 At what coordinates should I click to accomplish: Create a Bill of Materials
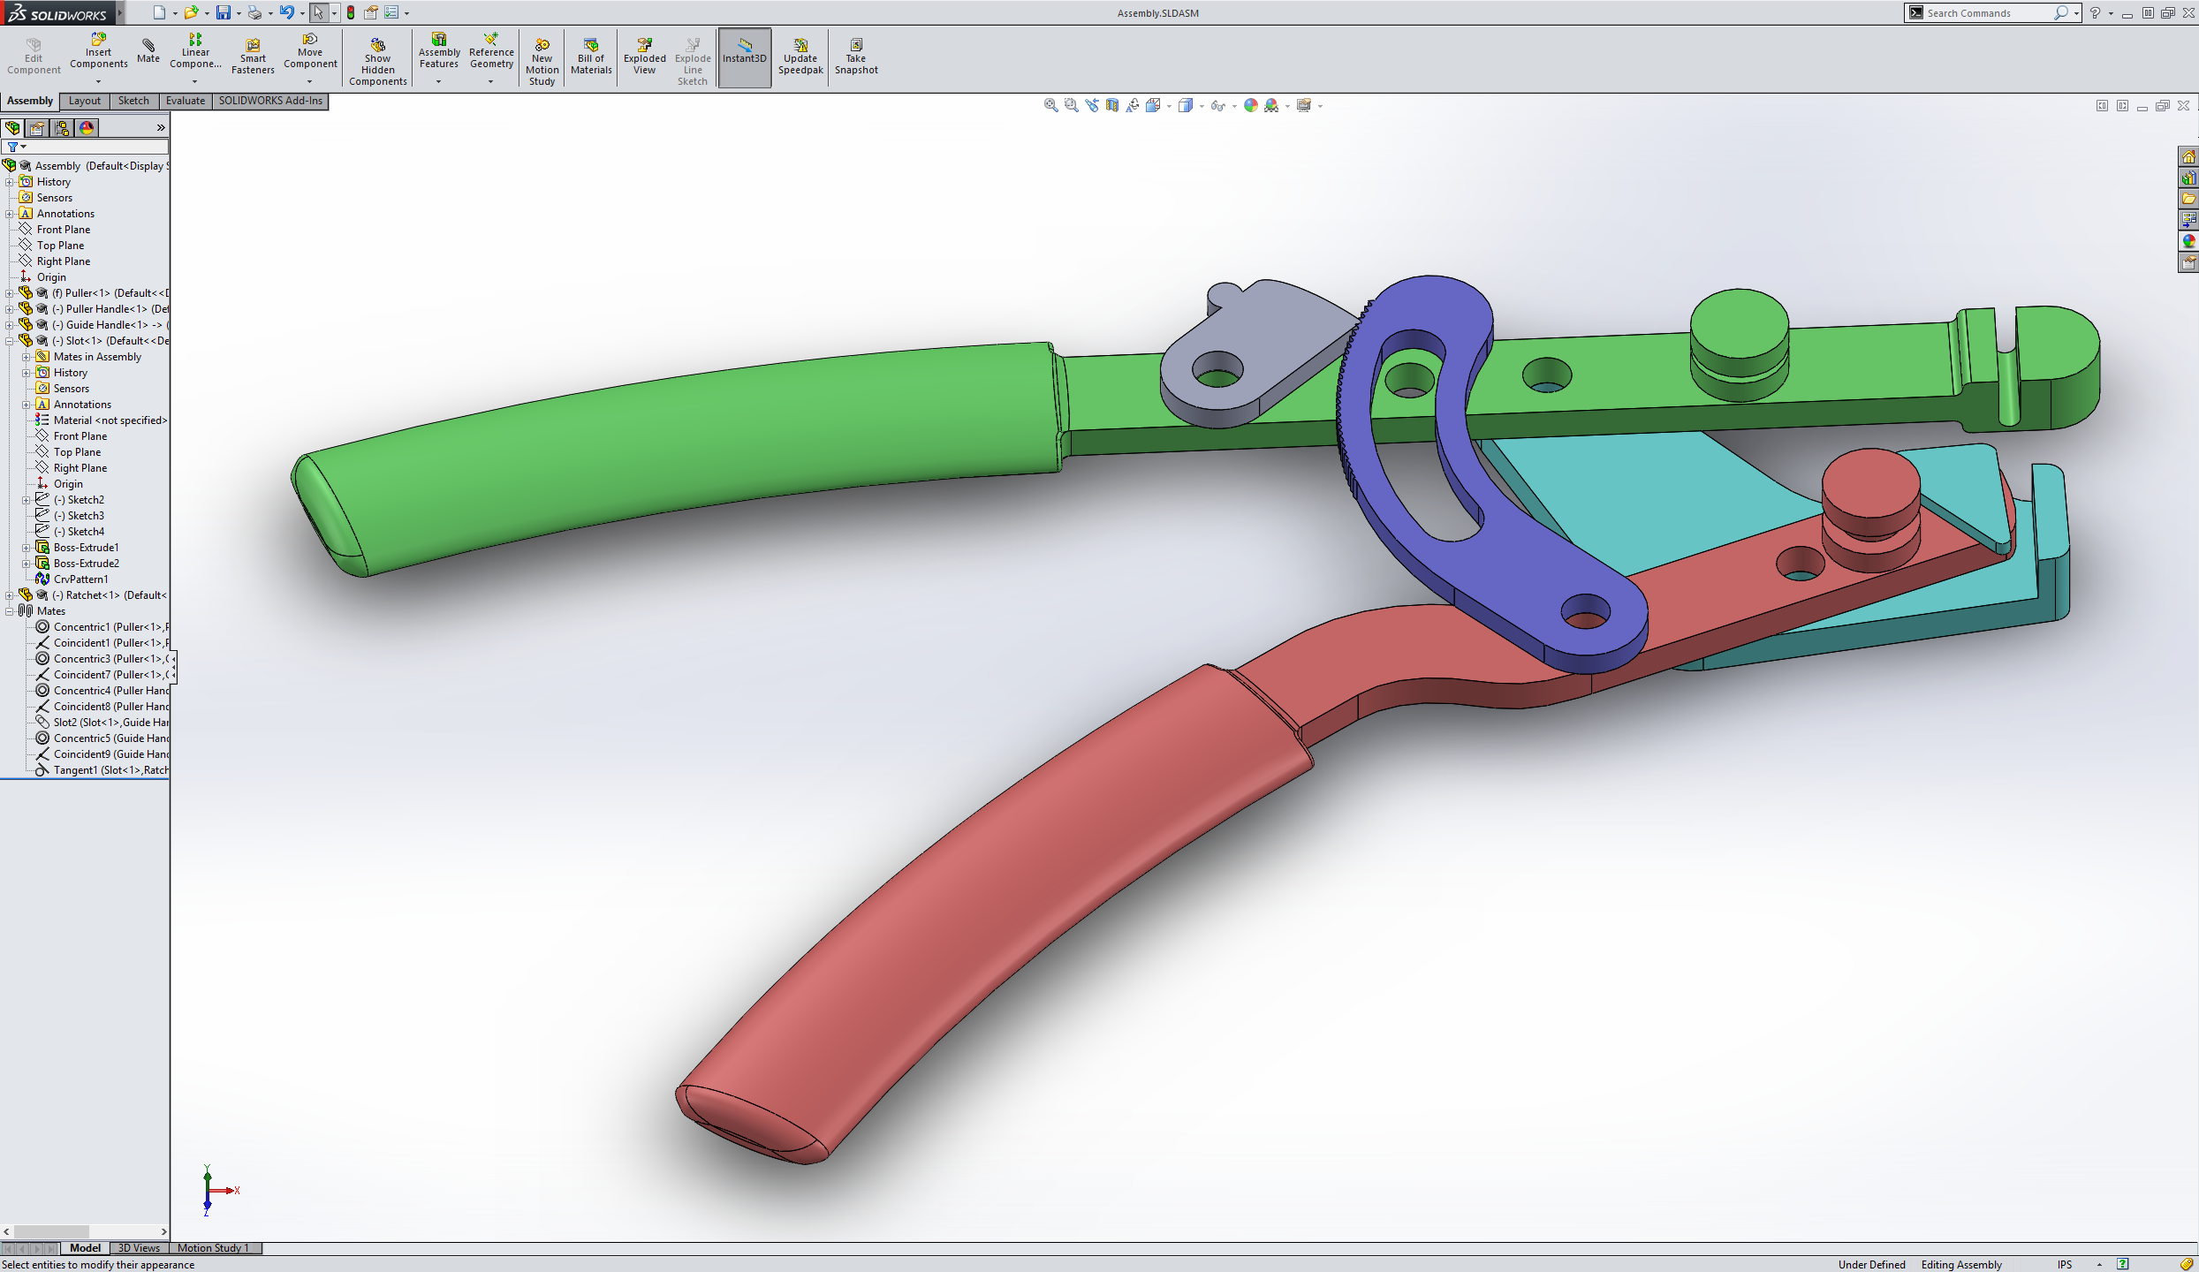591,55
